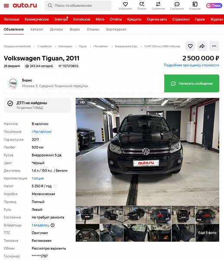Open three-dots more options menu
The width and height of the screenshot is (224, 260).
pyautogui.click(x=214, y=46)
